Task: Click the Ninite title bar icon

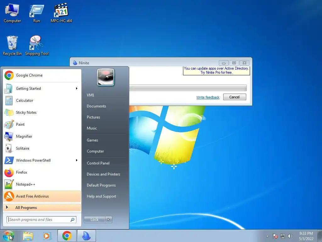Action: coord(75,63)
